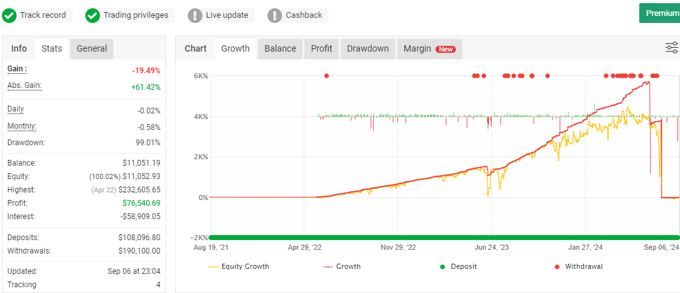Click the first lone withdrawal dot in mid-2022
This screenshot has width=680, height=293.
(x=327, y=76)
